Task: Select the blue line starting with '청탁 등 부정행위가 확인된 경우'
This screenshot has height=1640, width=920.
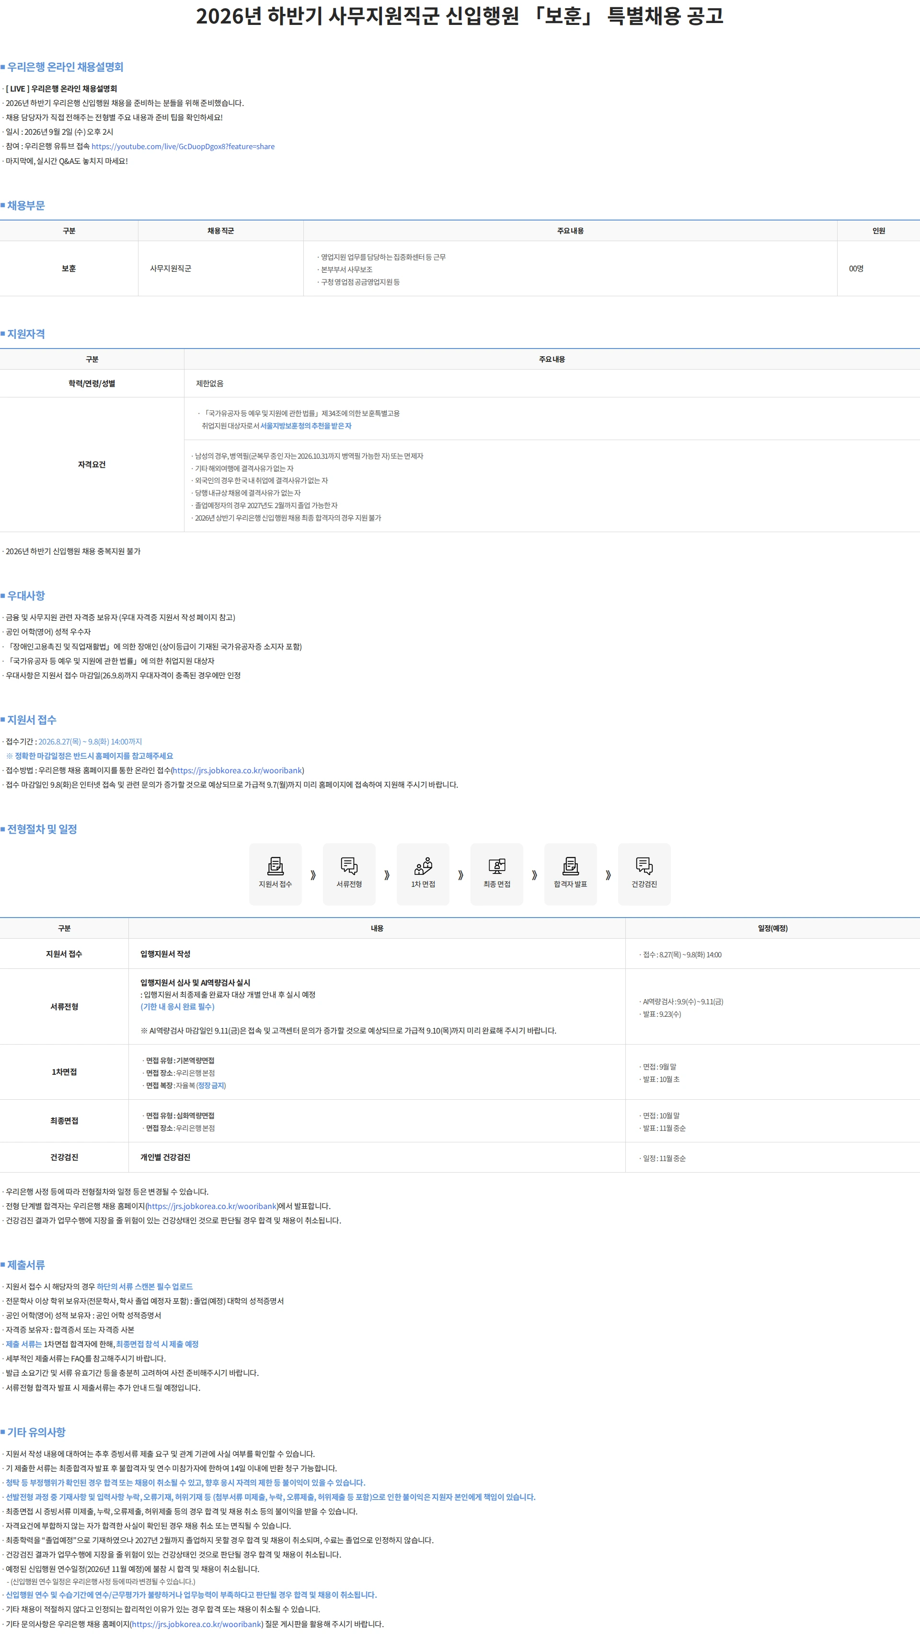Action: click(185, 1483)
